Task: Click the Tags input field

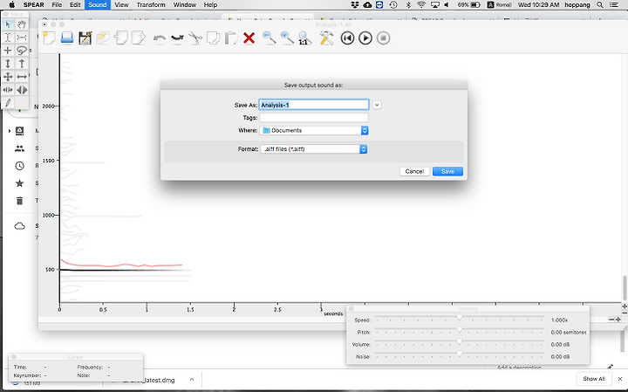Action: [314, 118]
